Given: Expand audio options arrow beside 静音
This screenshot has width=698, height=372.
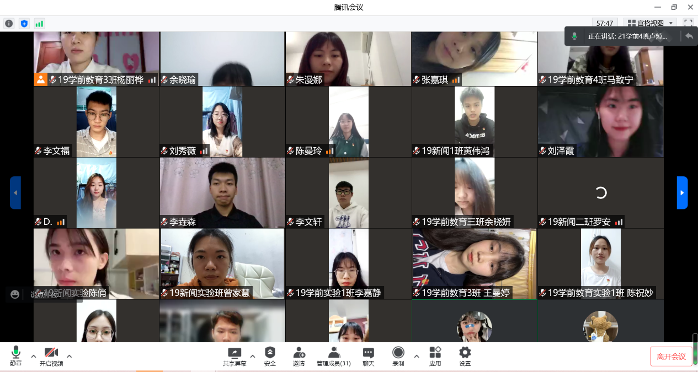Looking at the screenshot, I should pyautogui.click(x=33, y=356).
